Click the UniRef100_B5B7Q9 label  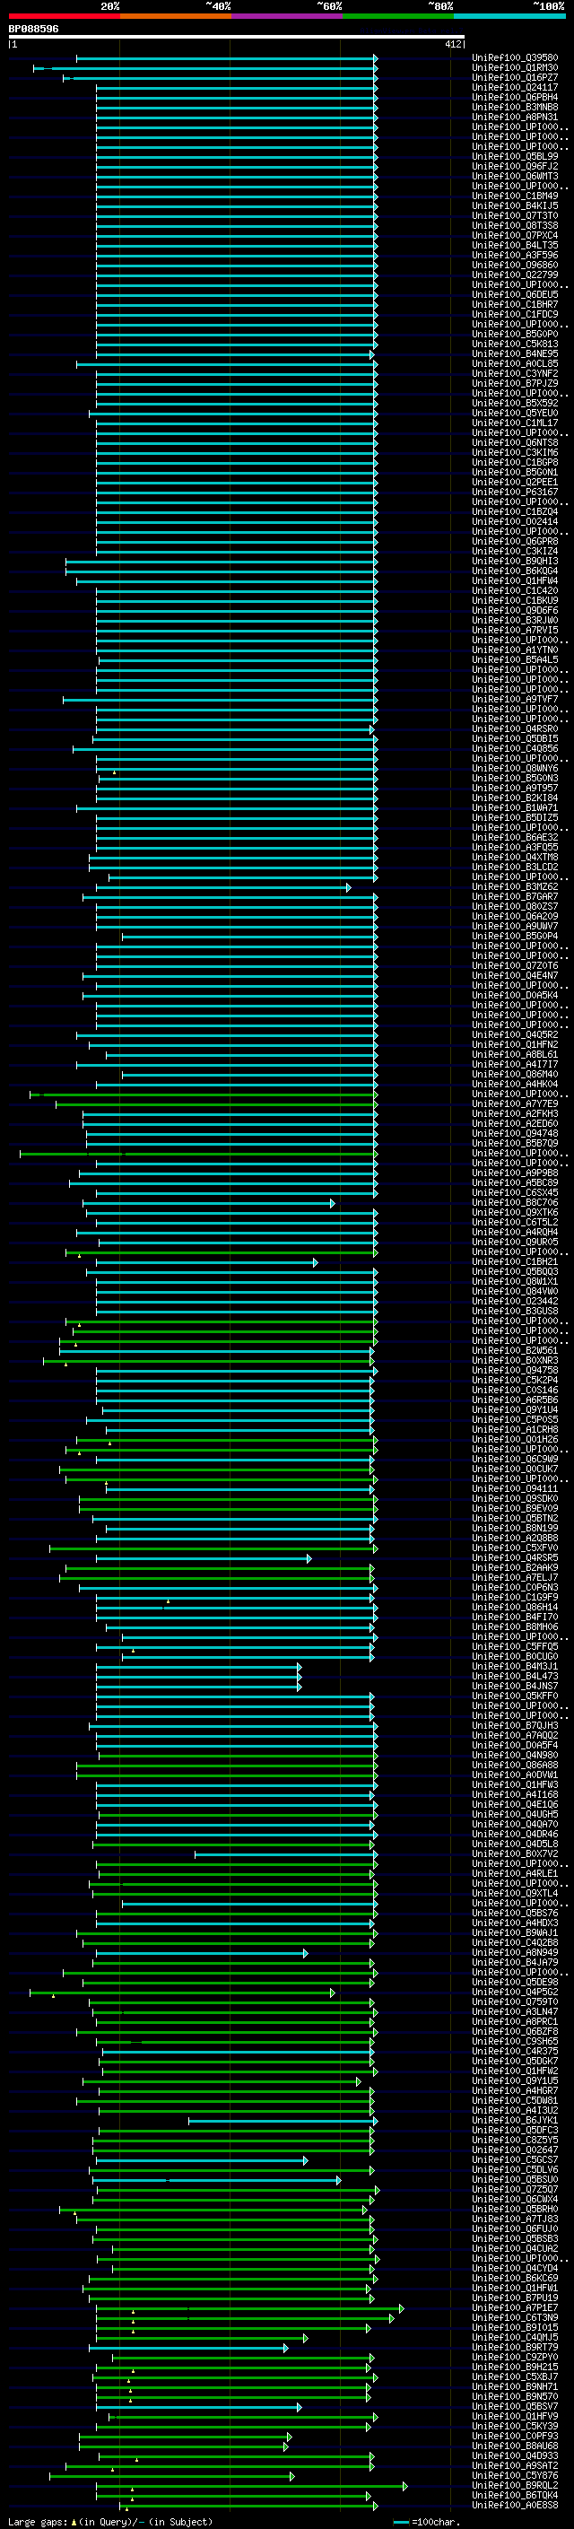pyautogui.click(x=515, y=1143)
